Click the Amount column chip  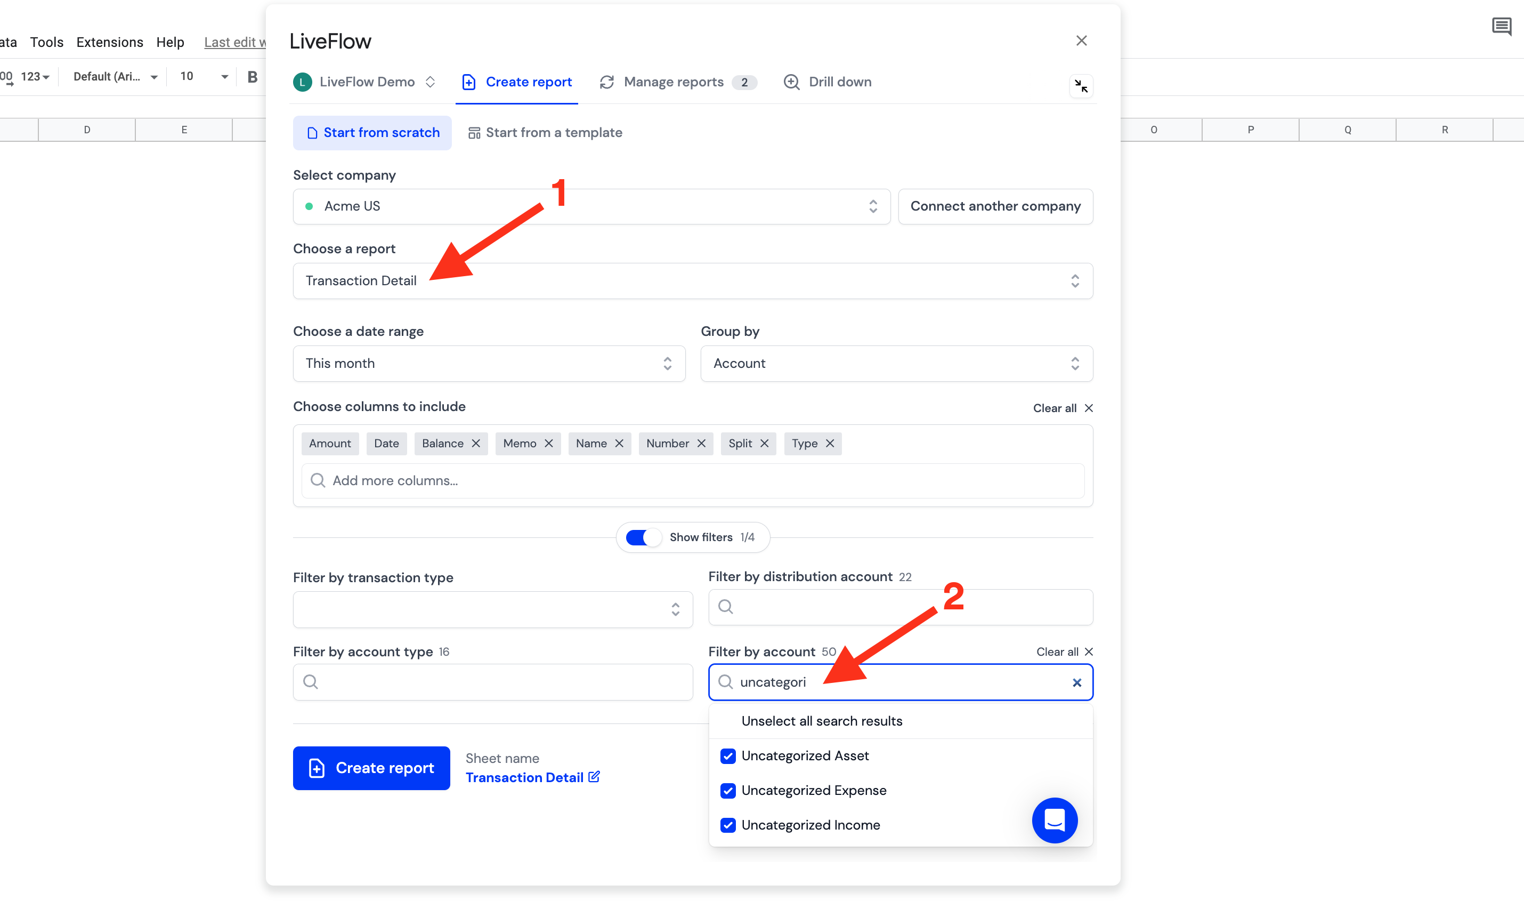tap(330, 444)
